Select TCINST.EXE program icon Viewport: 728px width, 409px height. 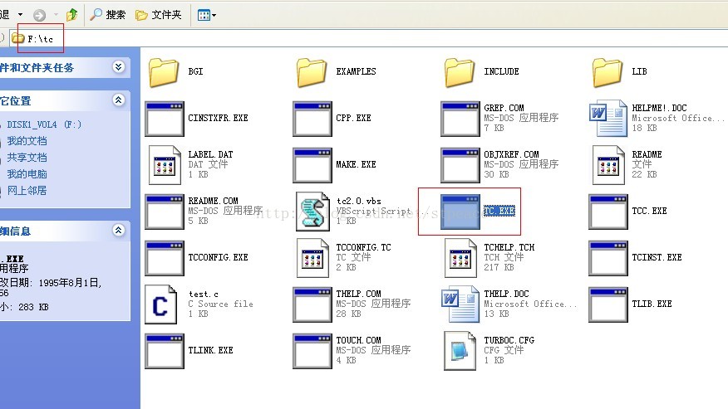click(608, 258)
